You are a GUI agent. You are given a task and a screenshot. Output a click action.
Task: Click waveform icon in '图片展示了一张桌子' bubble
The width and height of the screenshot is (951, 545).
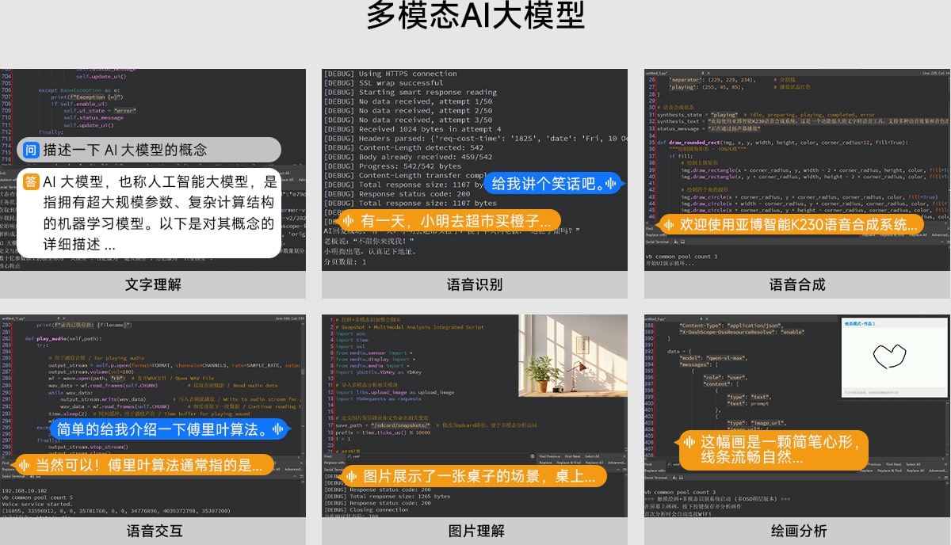pyautogui.click(x=351, y=476)
